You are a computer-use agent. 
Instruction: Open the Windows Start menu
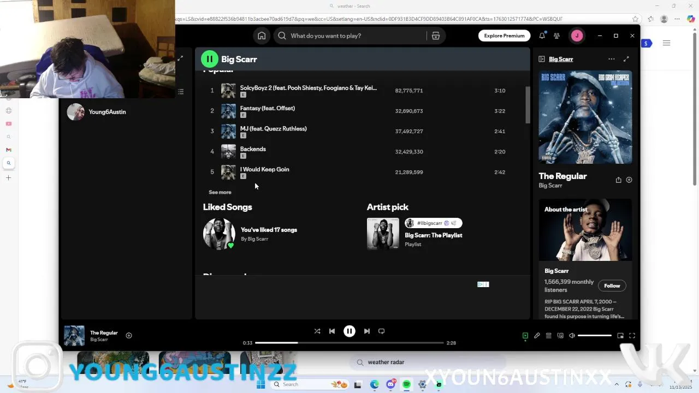(x=260, y=385)
